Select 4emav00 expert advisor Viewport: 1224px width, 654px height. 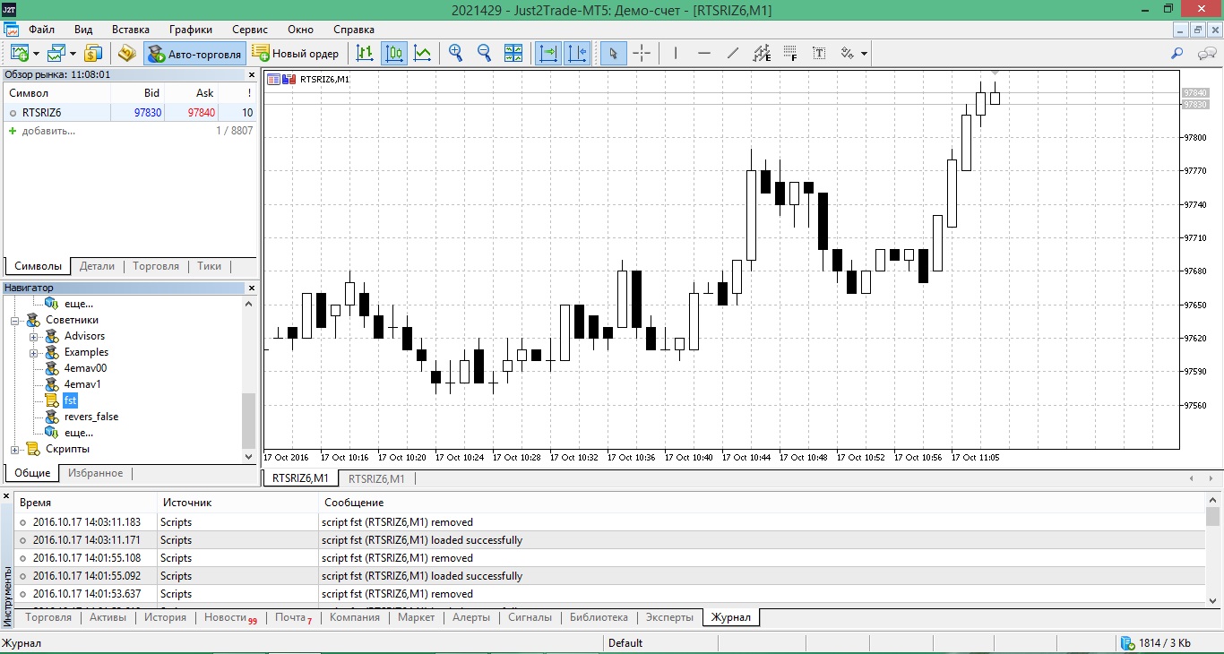click(x=85, y=368)
